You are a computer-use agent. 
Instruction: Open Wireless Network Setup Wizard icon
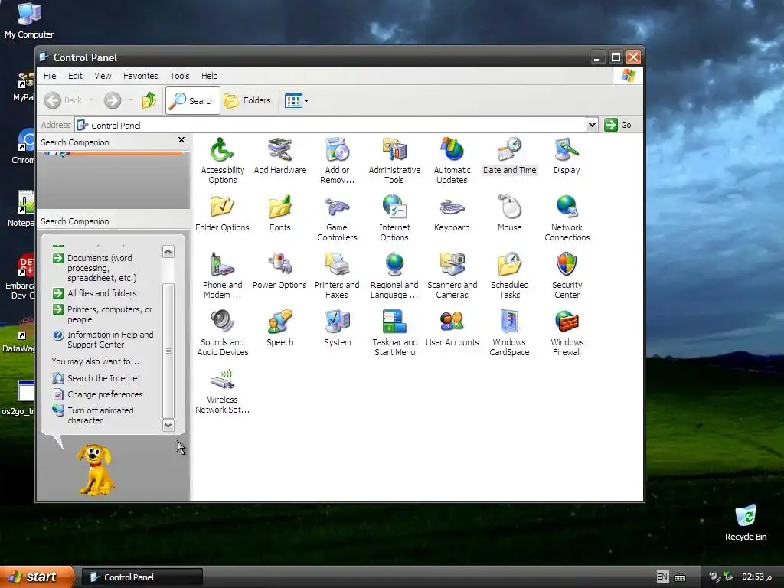coord(222,391)
